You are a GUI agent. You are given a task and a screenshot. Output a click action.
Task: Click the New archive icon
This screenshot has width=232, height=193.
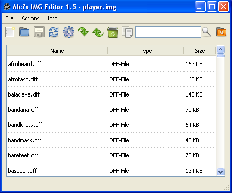(x=10, y=32)
